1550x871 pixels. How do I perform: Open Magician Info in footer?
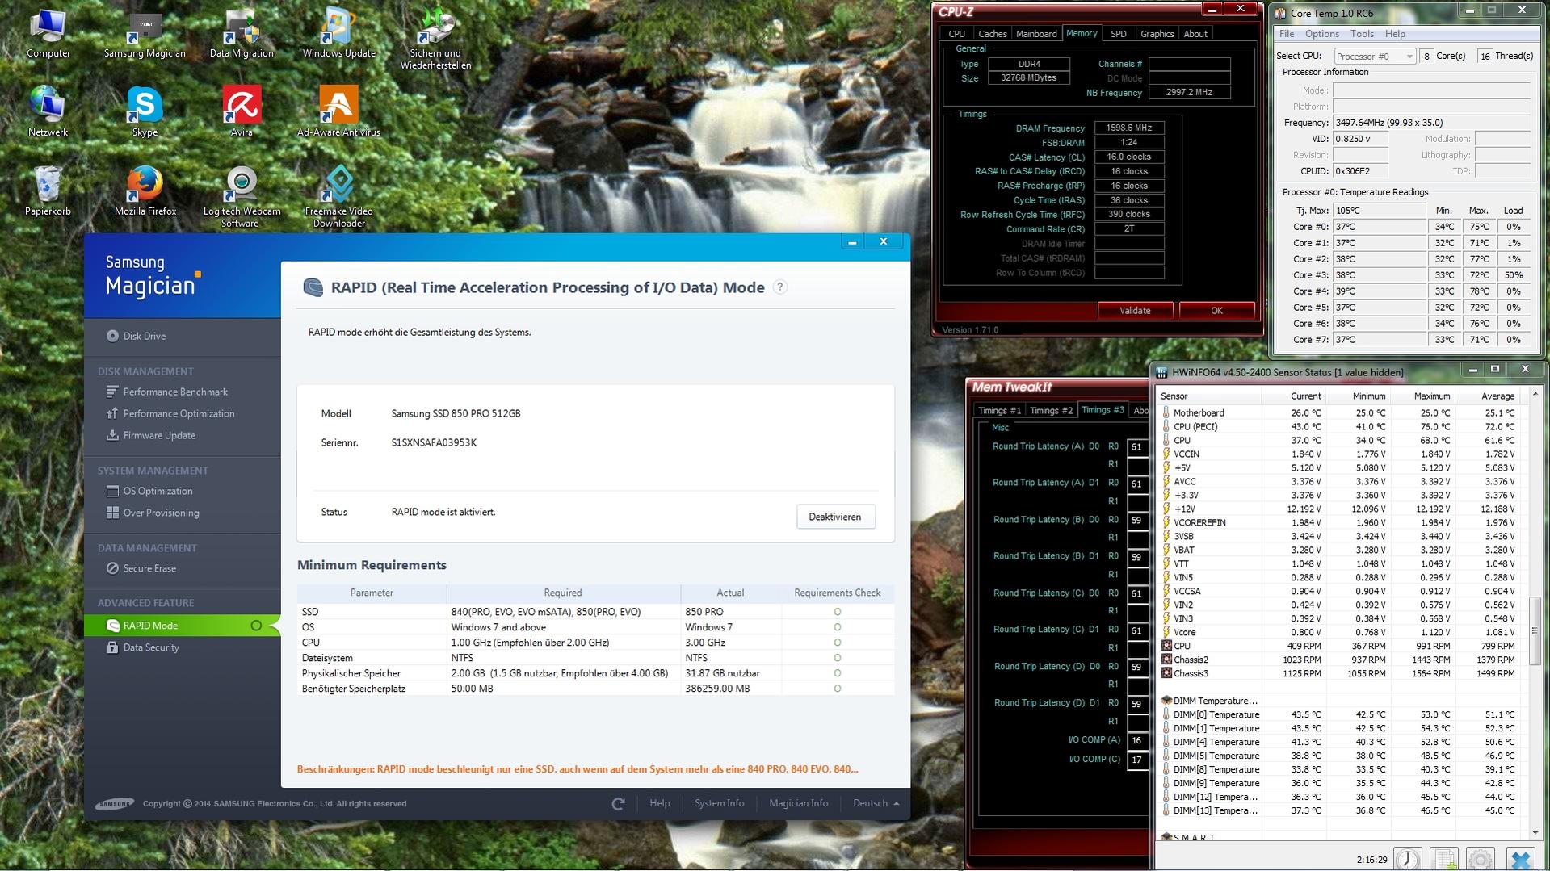point(798,803)
